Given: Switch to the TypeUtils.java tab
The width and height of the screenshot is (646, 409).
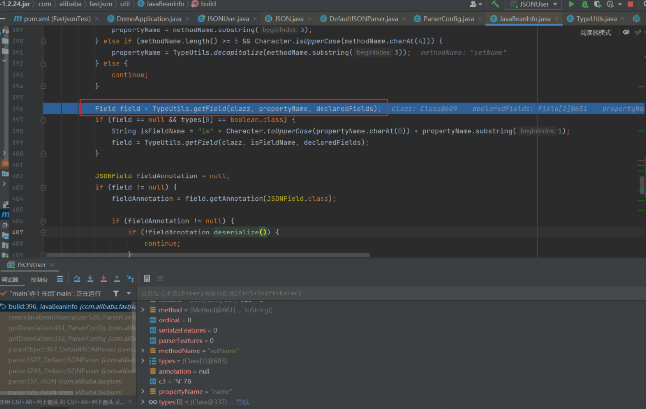Looking at the screenshot, I should pyautogui.click(x=596, y=19).
